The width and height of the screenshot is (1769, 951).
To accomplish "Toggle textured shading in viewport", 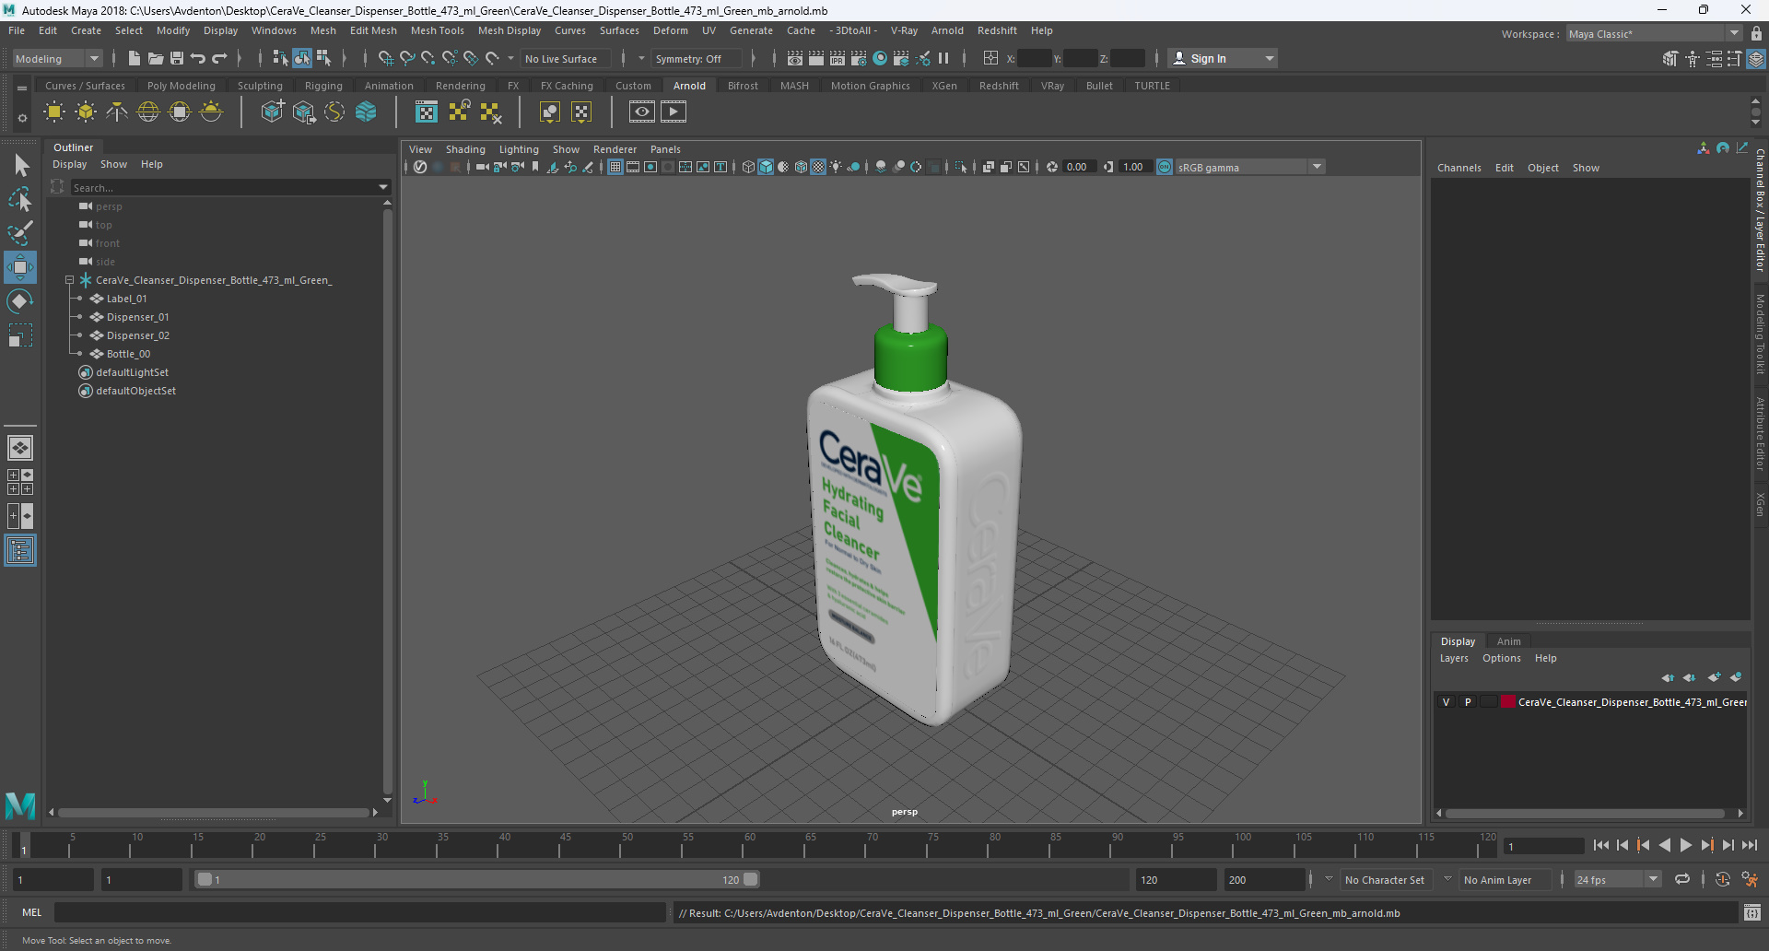I will coord(818,167).
